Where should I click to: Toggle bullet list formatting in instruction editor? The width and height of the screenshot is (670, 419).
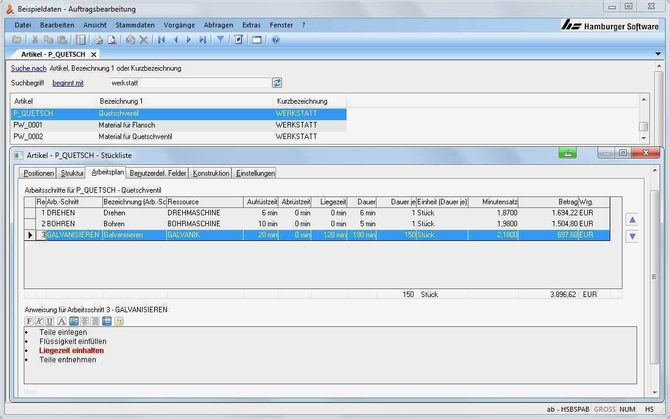[x=107, y=321]
